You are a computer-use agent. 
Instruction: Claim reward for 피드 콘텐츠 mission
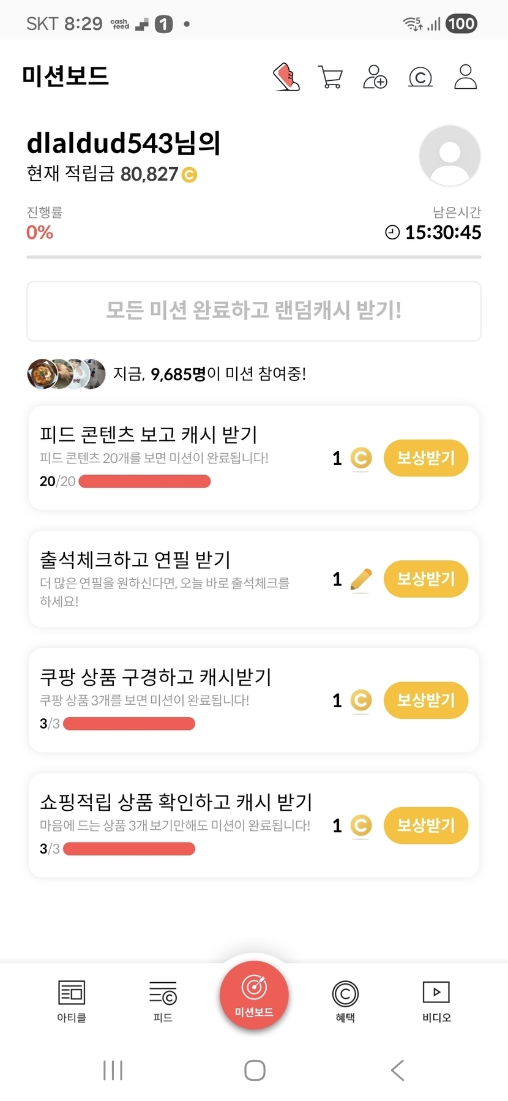pos(425,458)
